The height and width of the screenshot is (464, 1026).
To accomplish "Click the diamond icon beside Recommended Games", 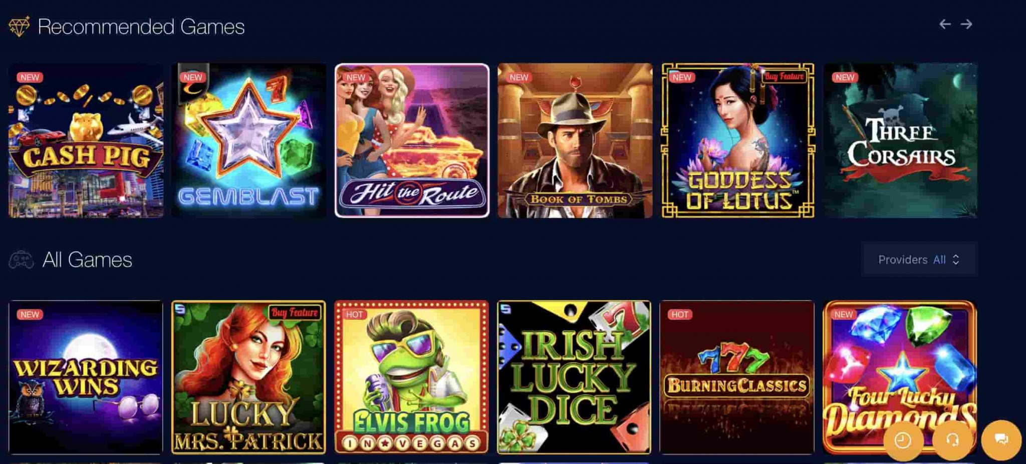I will 19,27.
